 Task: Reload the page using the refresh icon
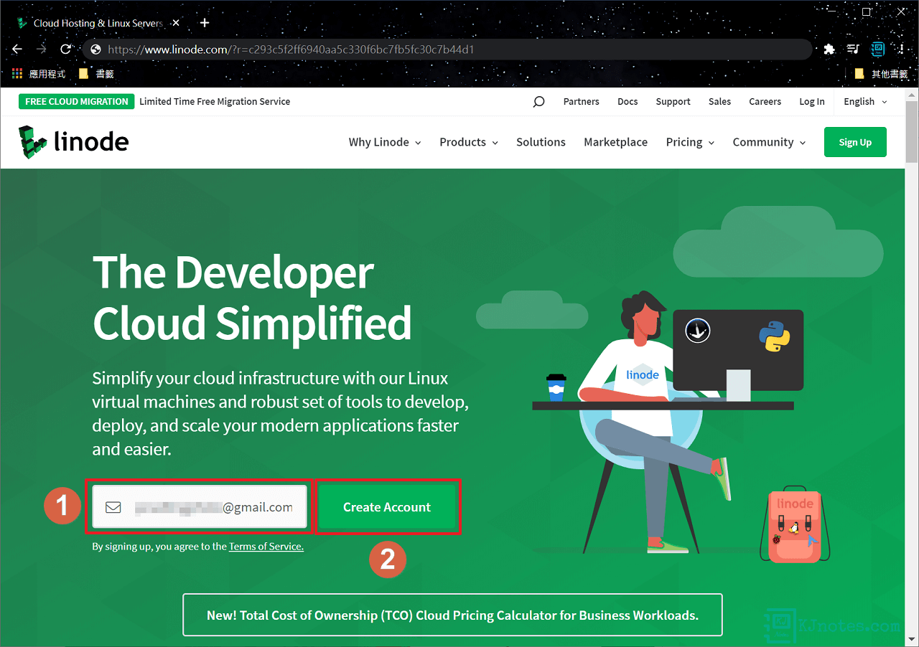pos(65,49)
